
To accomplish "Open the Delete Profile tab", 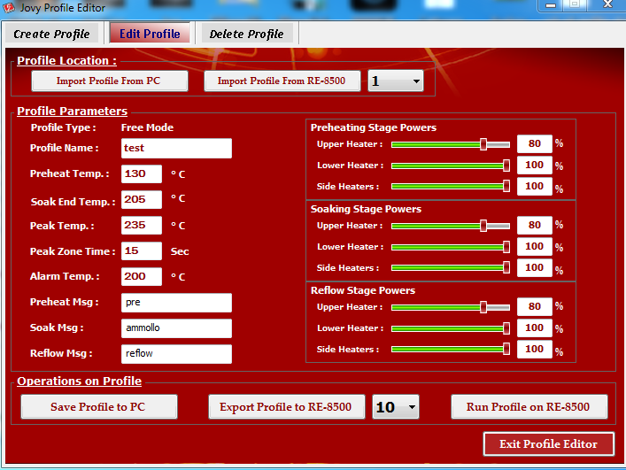I will pos(246,34).
